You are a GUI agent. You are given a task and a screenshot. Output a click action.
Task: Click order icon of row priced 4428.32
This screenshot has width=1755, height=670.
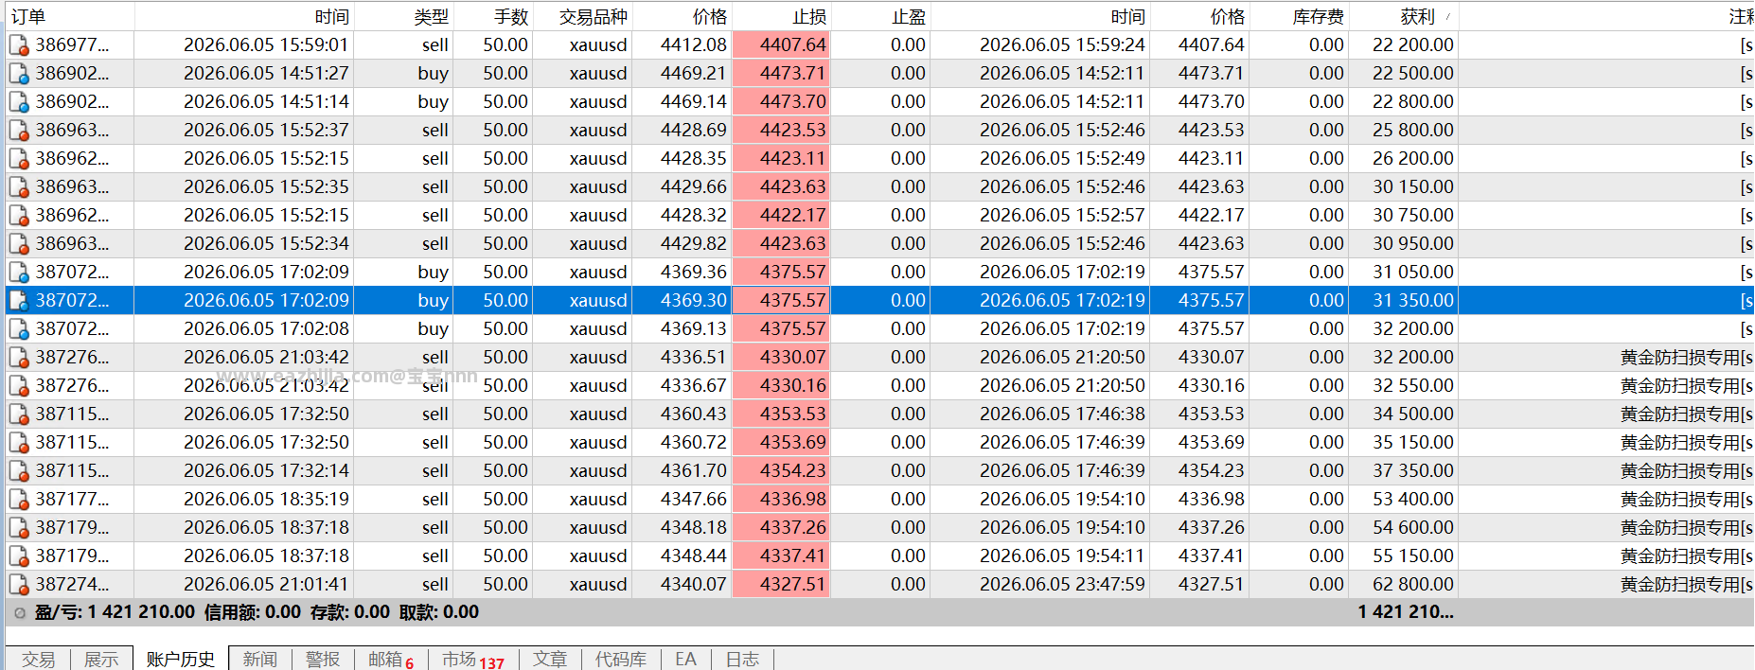pos(19,216)
